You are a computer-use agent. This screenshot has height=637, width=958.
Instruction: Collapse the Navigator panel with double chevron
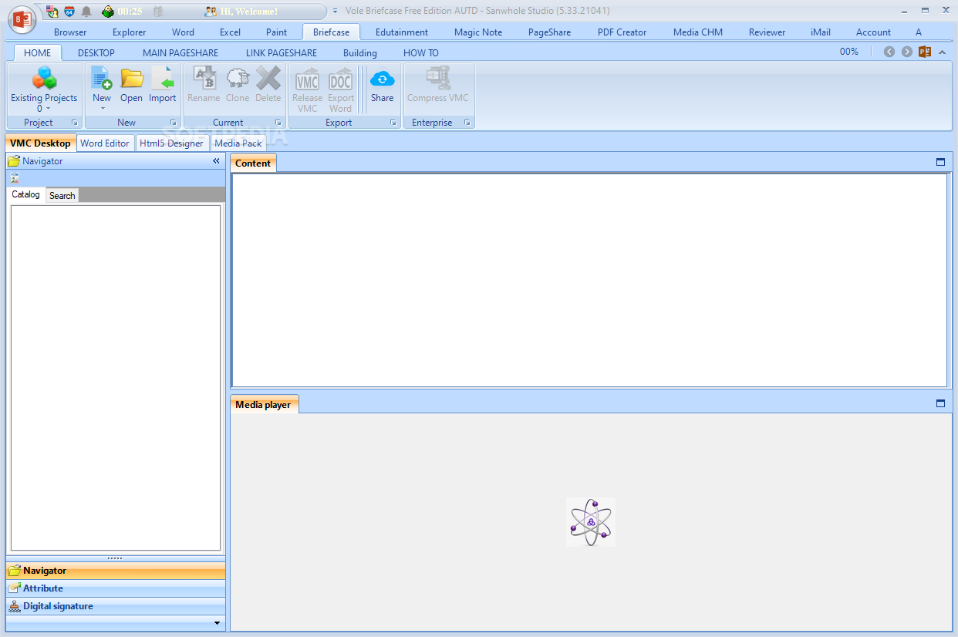(x=217, y=161)
